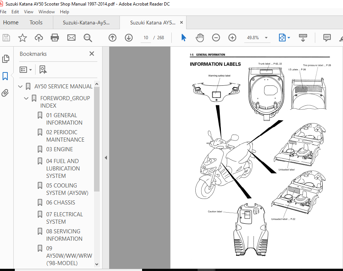Open bookmark 06 CHASSIS
Viewport: 343px width, 271px height.
point(61,203)
